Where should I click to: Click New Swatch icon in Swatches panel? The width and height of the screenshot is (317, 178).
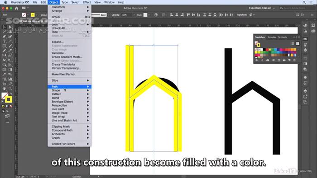pyautogui.click(x=289, y=60)
